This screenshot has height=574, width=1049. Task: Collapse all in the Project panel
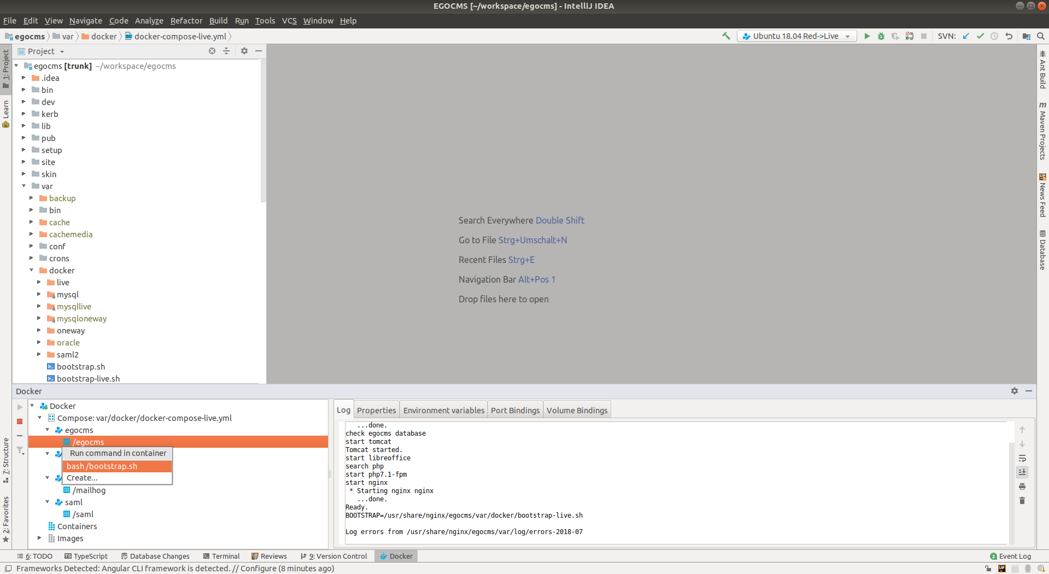coord(226,51)
